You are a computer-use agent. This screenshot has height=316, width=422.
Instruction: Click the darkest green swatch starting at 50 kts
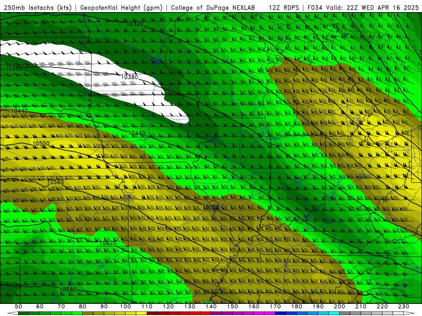pos(24,313)
